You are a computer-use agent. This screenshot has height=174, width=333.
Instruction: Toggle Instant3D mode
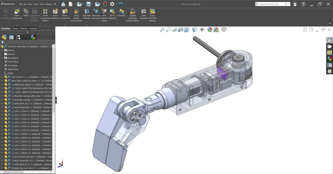coord(121,13)
